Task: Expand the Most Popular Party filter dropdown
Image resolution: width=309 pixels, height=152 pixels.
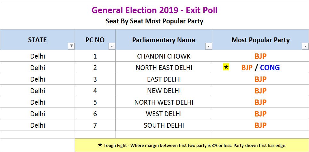Action: (x=305, y=46)
